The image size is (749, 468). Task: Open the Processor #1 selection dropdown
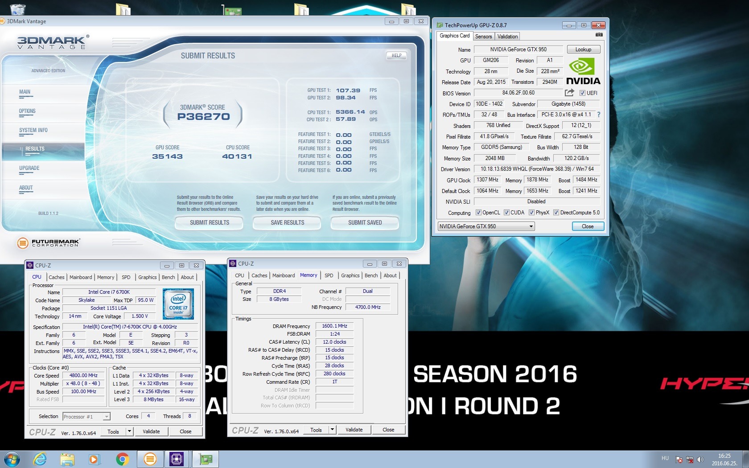86,417
